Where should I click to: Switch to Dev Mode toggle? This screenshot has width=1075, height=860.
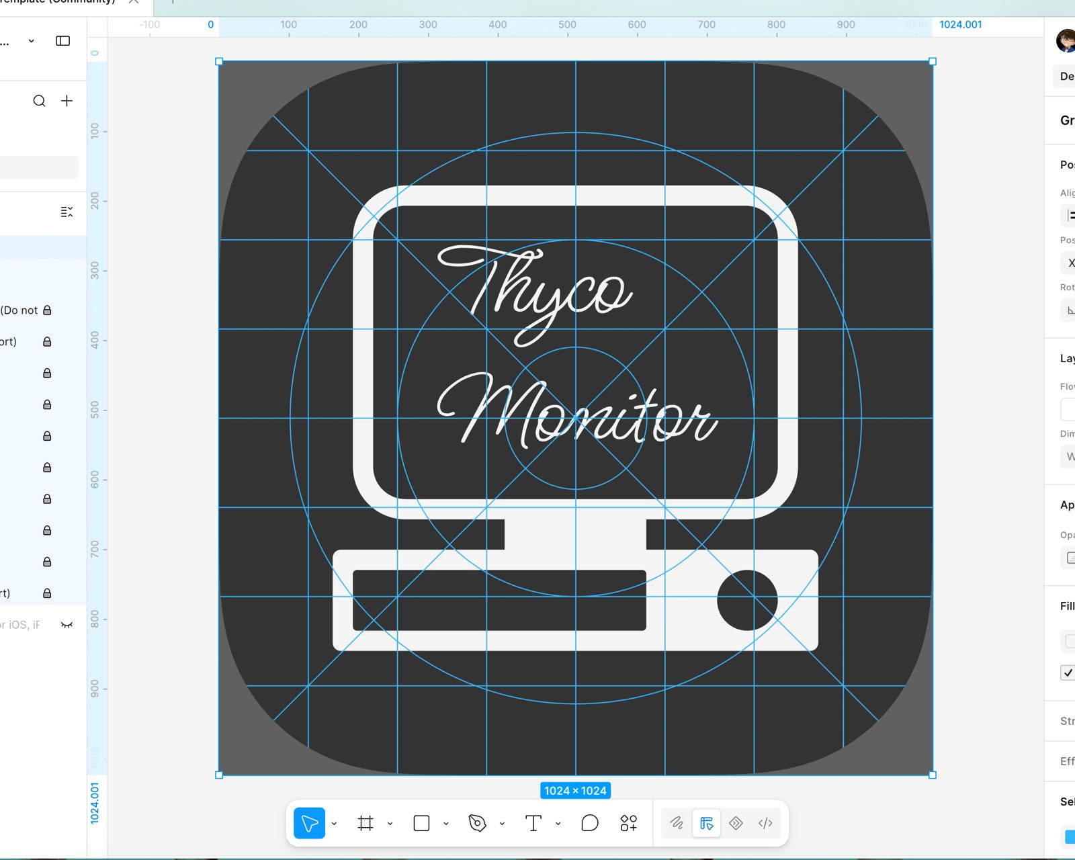click(x=736, y=823)
